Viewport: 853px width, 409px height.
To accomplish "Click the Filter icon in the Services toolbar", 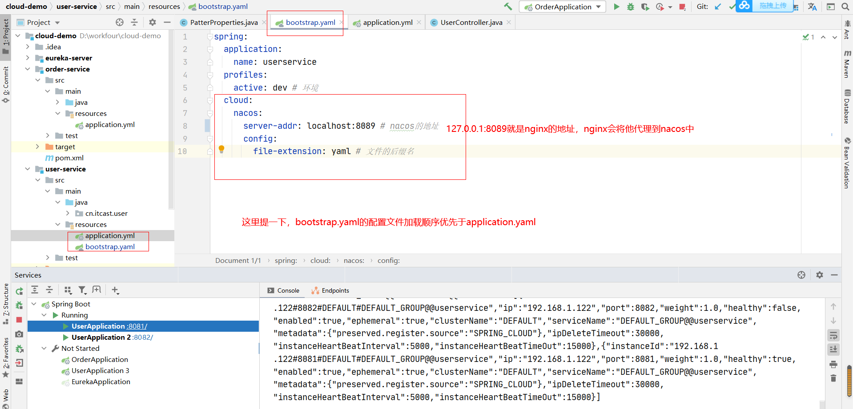I will [x=82, y=290].
